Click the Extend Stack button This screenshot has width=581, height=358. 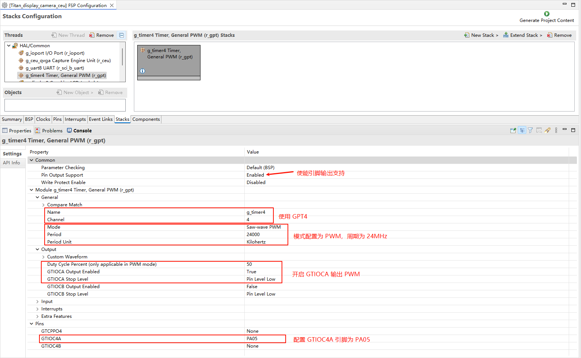click(523, 35)
